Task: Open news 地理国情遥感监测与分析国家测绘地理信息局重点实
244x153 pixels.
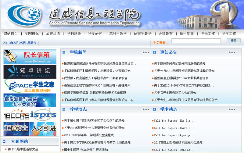Action: [x=101, y=63]
